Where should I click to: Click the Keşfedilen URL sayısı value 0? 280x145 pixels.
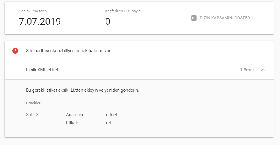[108, 22]
